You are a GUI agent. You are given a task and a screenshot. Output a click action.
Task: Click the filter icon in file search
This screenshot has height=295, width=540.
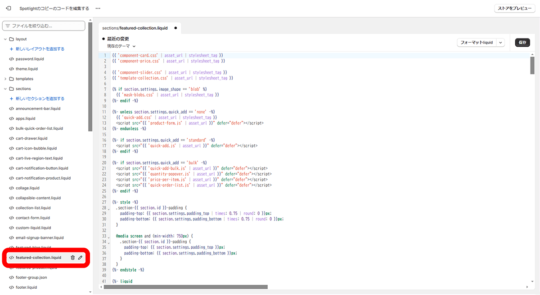(8, 26)
